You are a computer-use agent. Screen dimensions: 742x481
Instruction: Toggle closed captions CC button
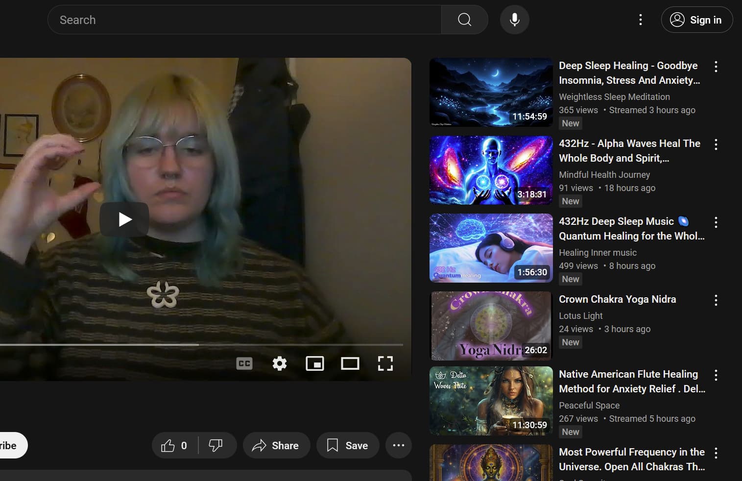[x=244, y=363]
